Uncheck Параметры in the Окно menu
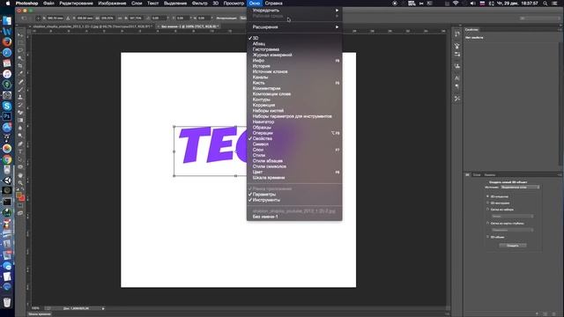Image resolution: width=564 pixels, height=317 pixels. click(294, 195)
